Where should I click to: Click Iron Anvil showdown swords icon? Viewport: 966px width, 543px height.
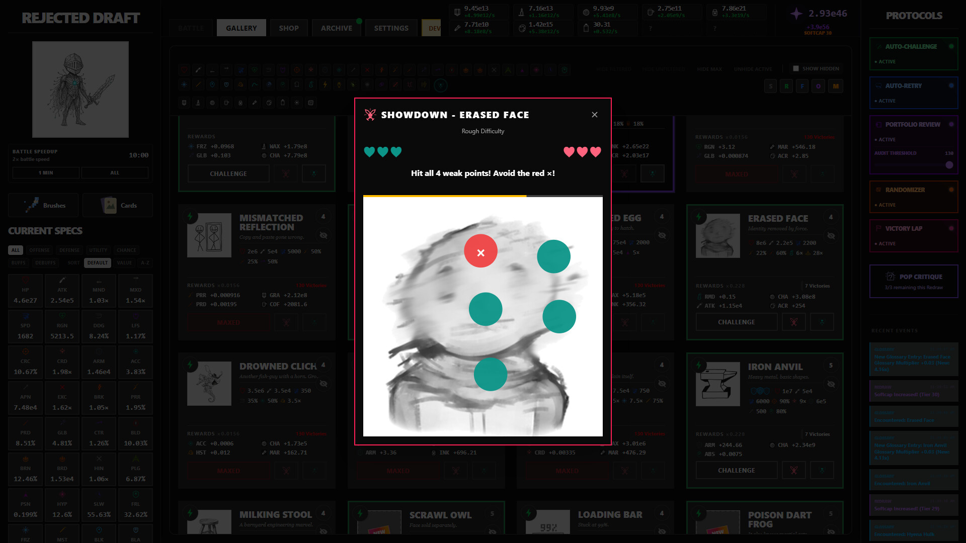794,470
